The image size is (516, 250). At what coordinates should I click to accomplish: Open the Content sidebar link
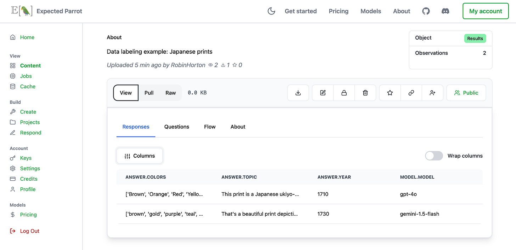coord(30,65)
